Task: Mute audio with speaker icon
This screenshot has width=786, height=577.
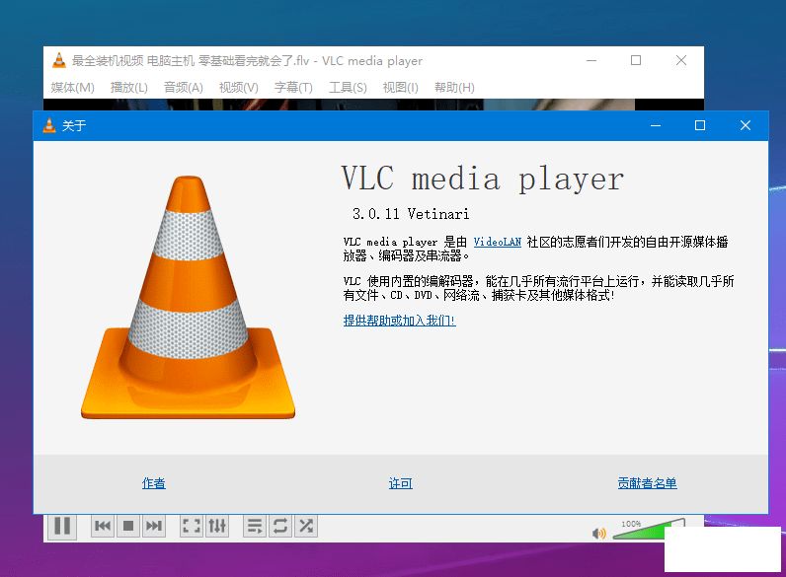Action: [x=598, y=534]
